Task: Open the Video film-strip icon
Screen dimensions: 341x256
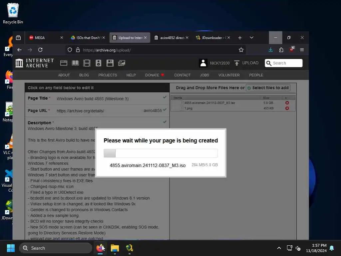Action: click(87, 63)
